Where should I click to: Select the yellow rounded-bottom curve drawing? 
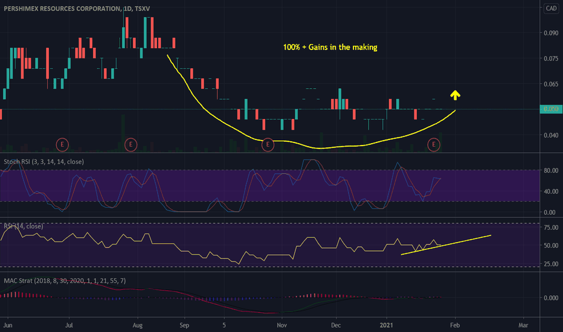[x=311, y=147]
